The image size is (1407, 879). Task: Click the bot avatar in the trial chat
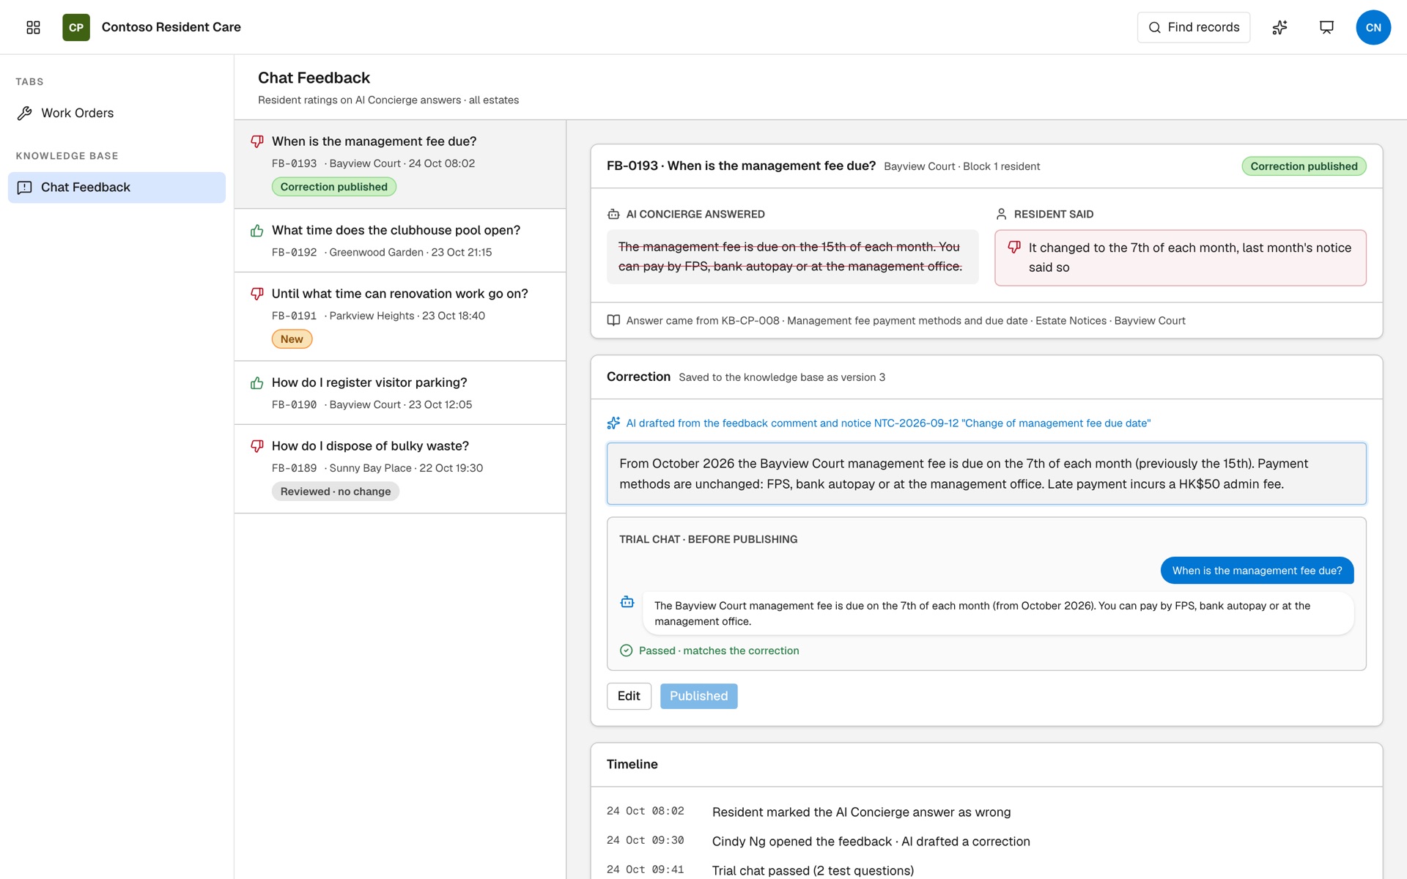pos(627,601)
